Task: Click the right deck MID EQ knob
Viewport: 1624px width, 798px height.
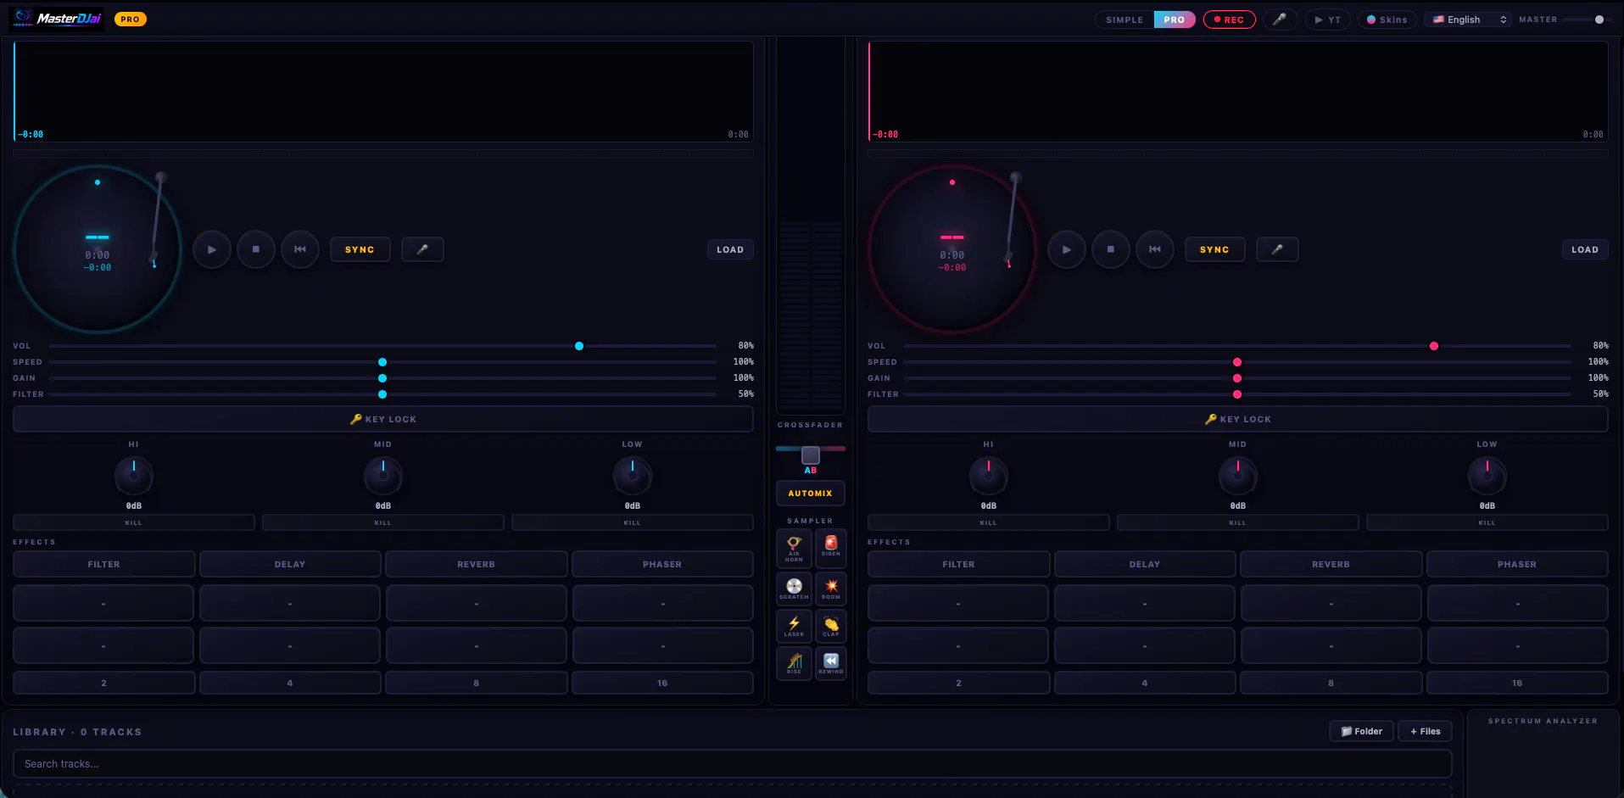Action: [1238, 476]
